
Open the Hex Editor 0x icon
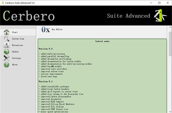point(46,29)
